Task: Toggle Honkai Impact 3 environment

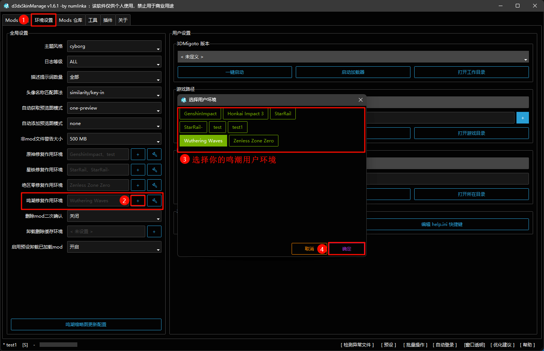Action: point(246,114)
